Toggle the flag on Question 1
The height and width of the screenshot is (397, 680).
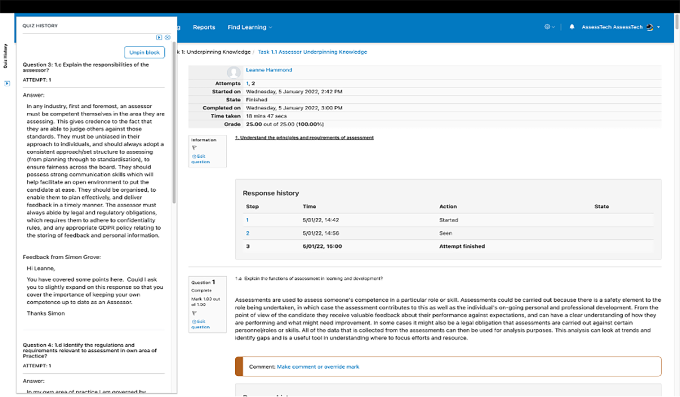[194, 312]
